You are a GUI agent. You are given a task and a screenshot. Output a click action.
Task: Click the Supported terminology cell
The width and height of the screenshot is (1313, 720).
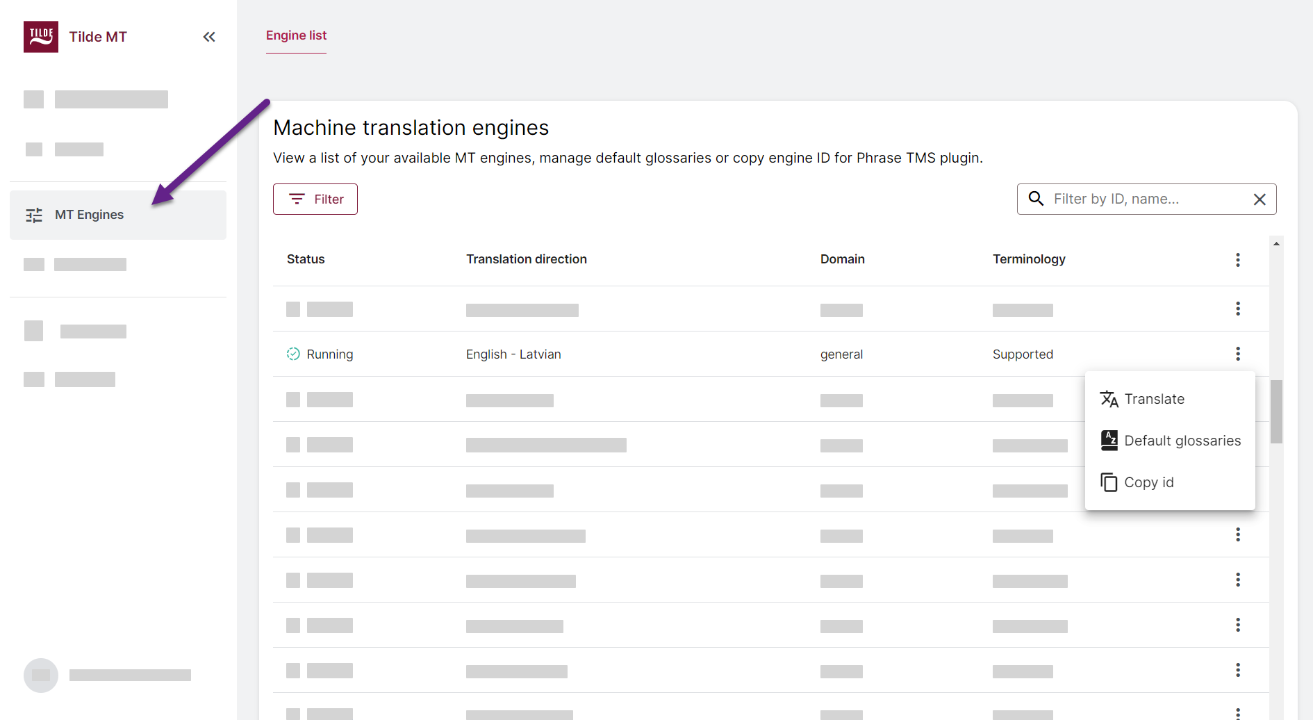click(1023, 354)
